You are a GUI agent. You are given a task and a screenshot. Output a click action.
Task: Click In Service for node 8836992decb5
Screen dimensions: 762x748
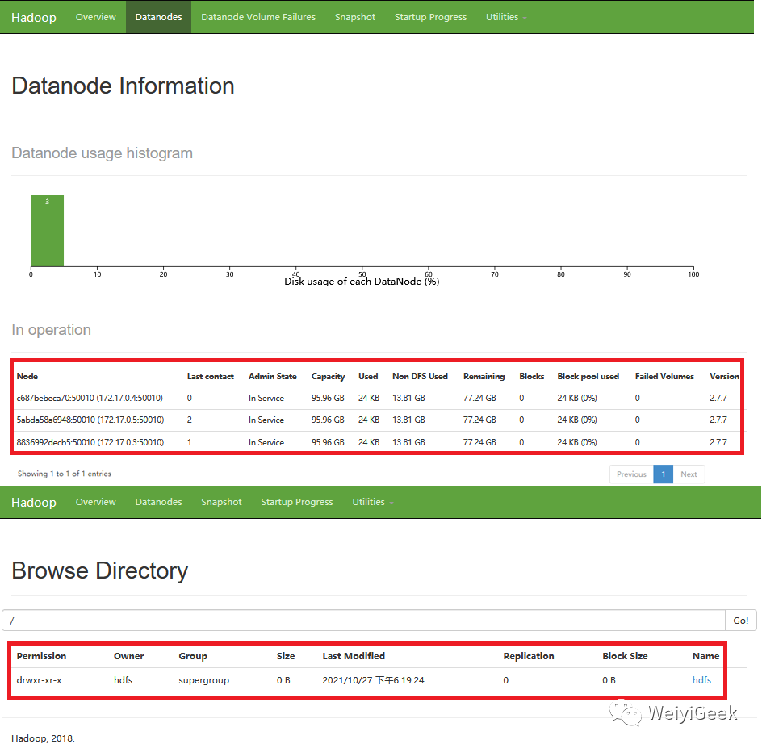coord(266,442)
